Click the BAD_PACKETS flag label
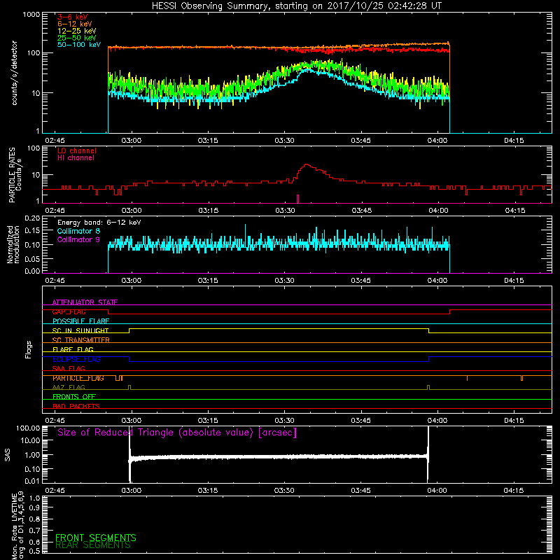The height and width of the screenshot is (560, 560). [x=76, y=406]
